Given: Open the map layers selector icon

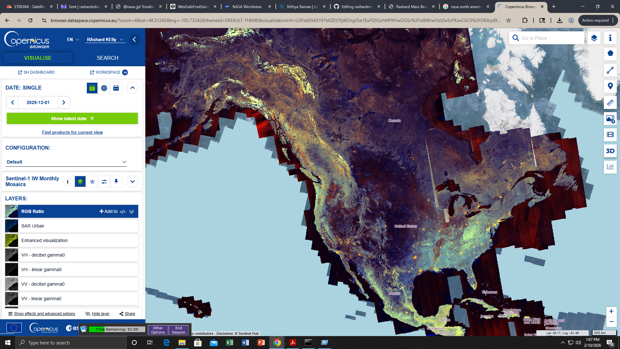Looking at the screenshot, I should tap(594, 38).
